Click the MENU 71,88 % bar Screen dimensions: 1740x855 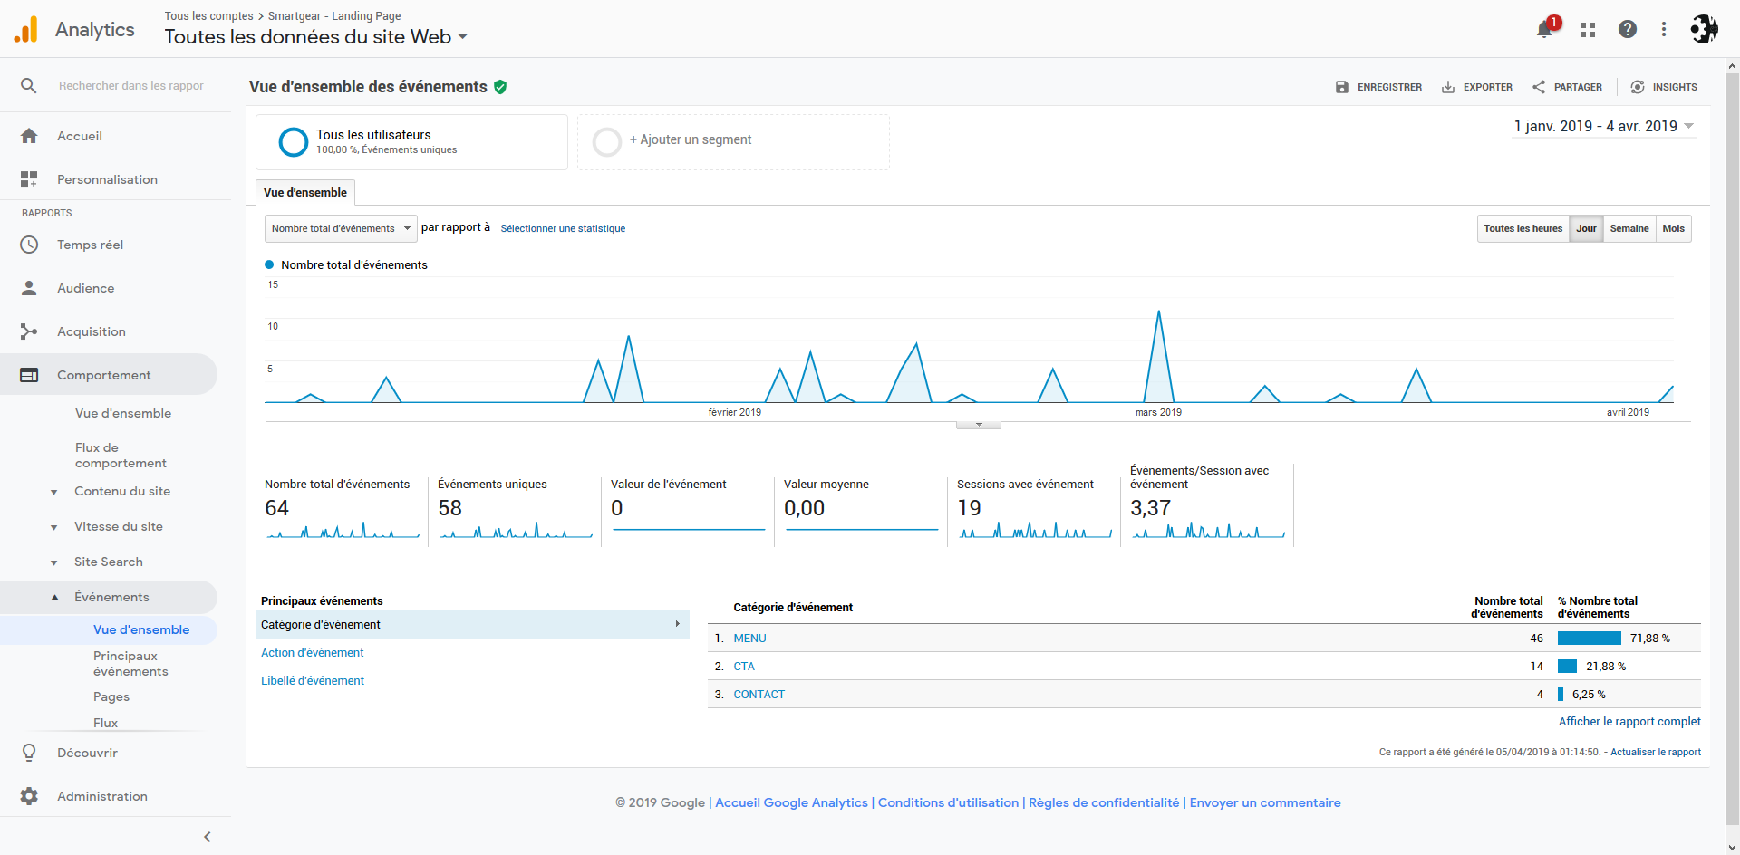click(1590, 639)
